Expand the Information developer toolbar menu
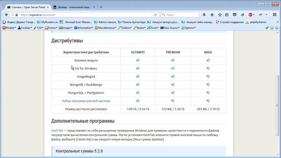 [83, 28]
